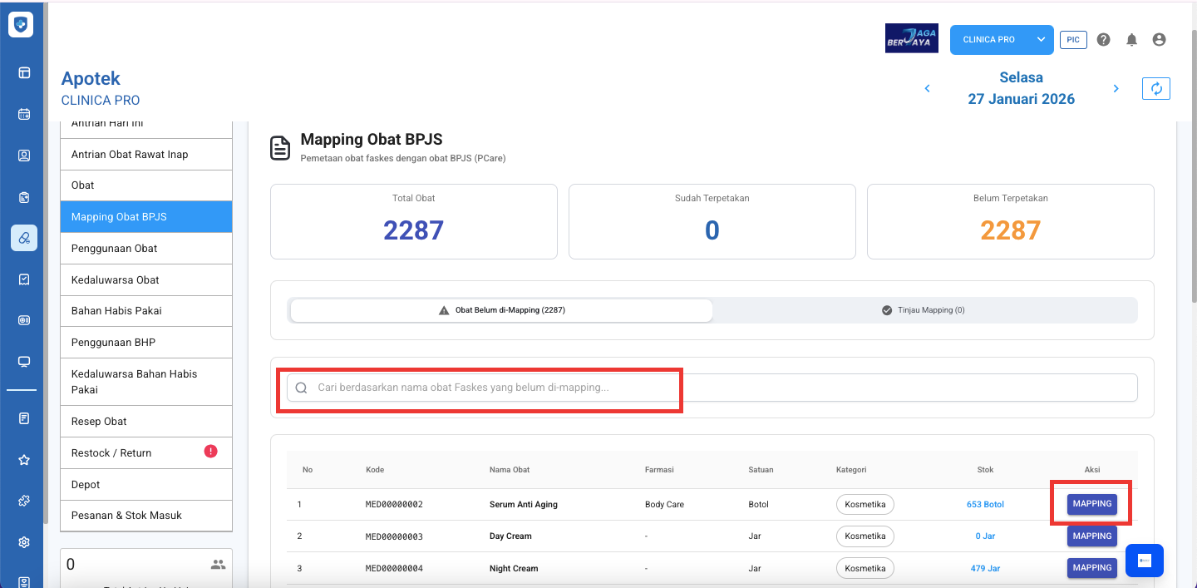Open the pill-shaped pharmacy icon in sidebar
The height and width of the screenshot is (588, 1197).
click(24, 238)
